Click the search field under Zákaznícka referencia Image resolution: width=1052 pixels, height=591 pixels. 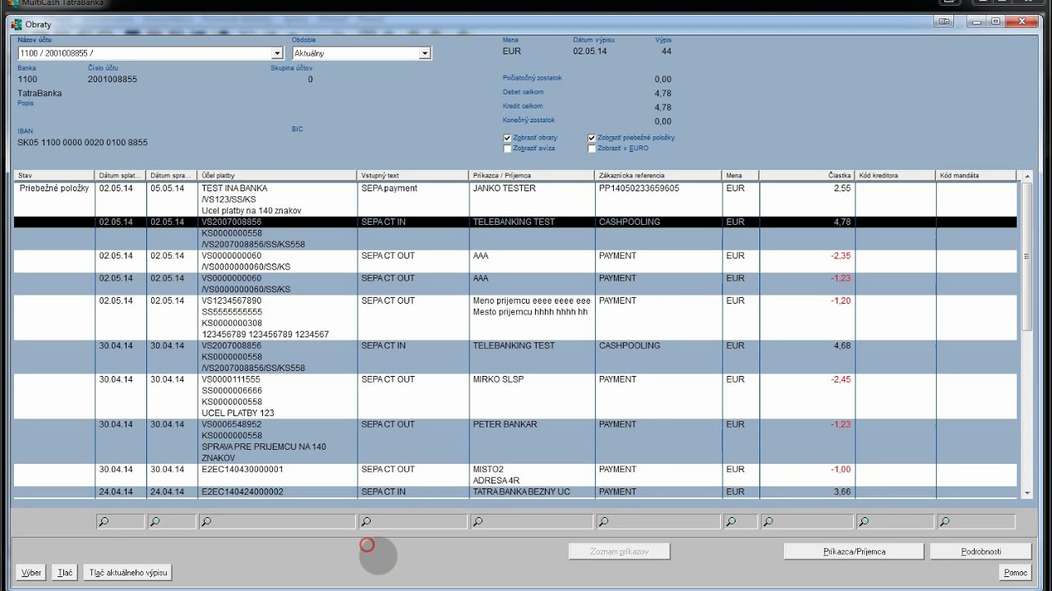658,522
